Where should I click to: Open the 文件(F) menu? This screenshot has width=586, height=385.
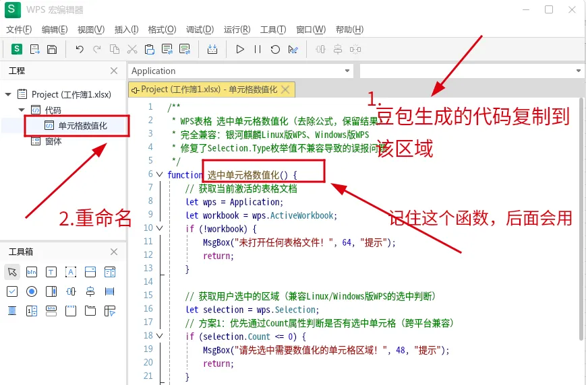click(19, 30)
